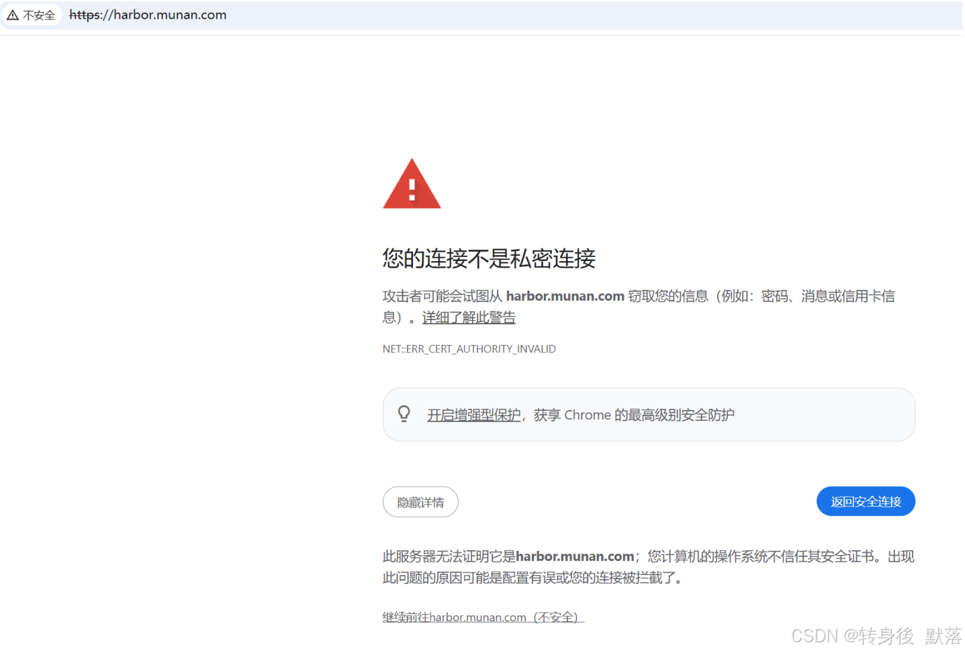Click the 不安全 security warning chip
Viewport: 965px width, 653px height.
(32, 15)
